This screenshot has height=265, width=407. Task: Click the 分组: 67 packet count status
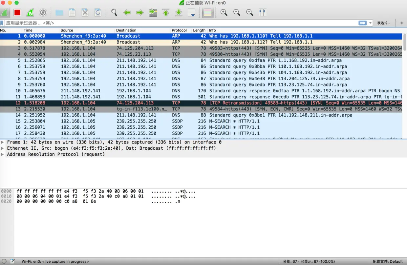[x=309, y=261]
